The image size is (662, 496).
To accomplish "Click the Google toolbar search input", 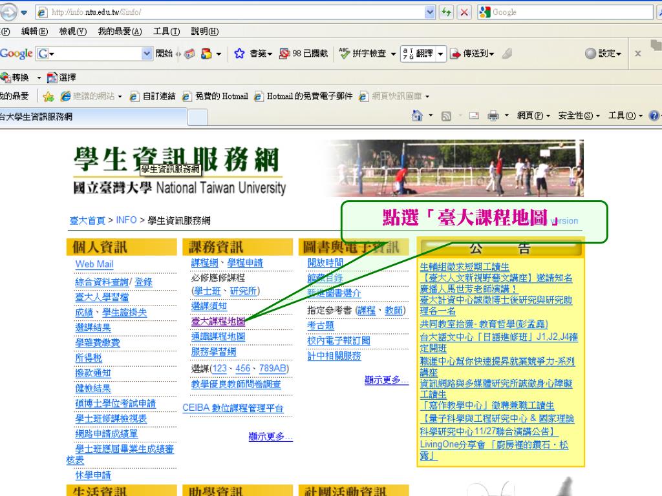I will pyautogui.click(x=96, y=54).
